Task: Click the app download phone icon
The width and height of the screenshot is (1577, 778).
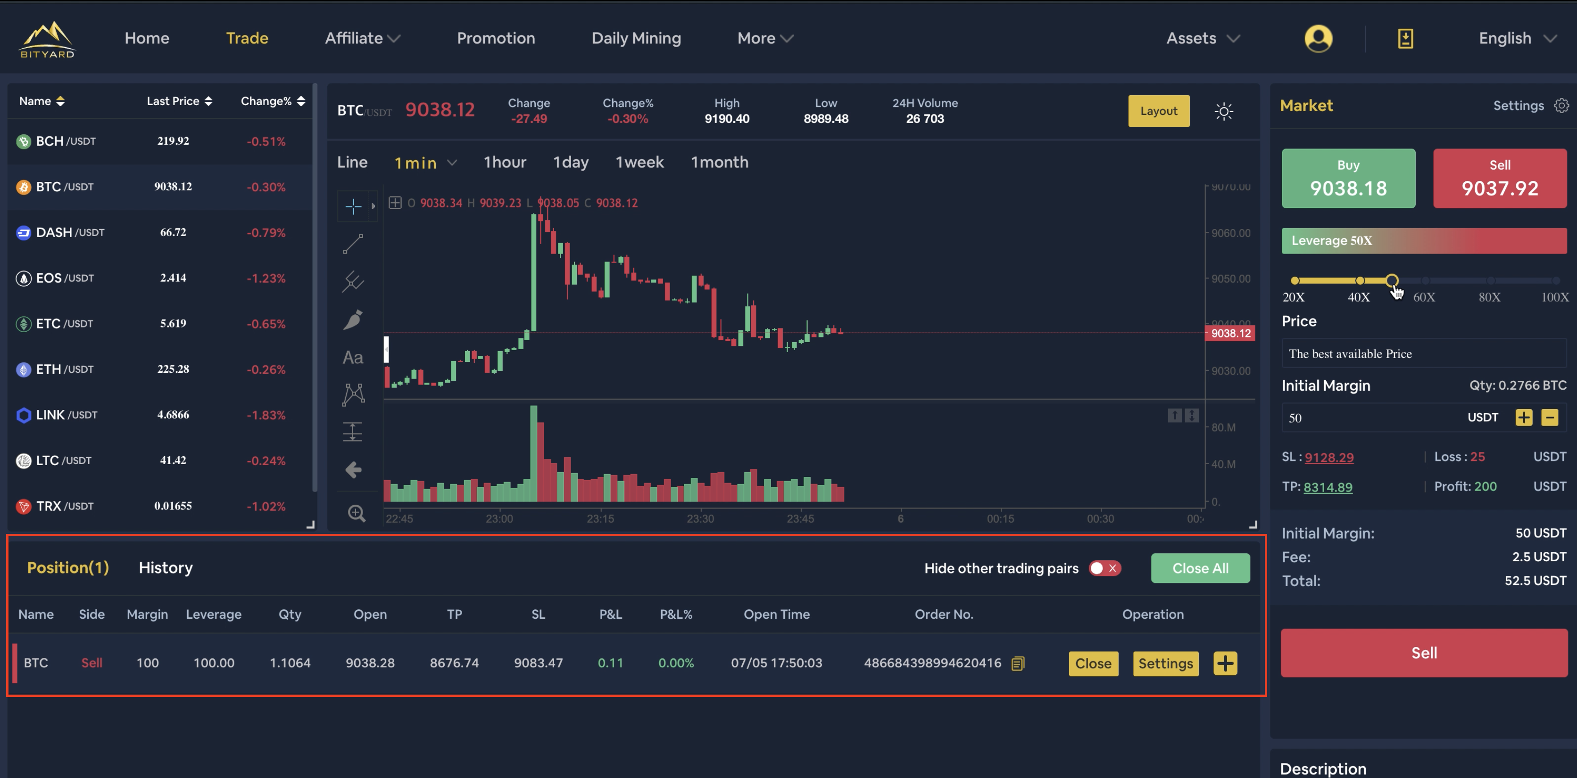Action: (x=1405, y=39)
